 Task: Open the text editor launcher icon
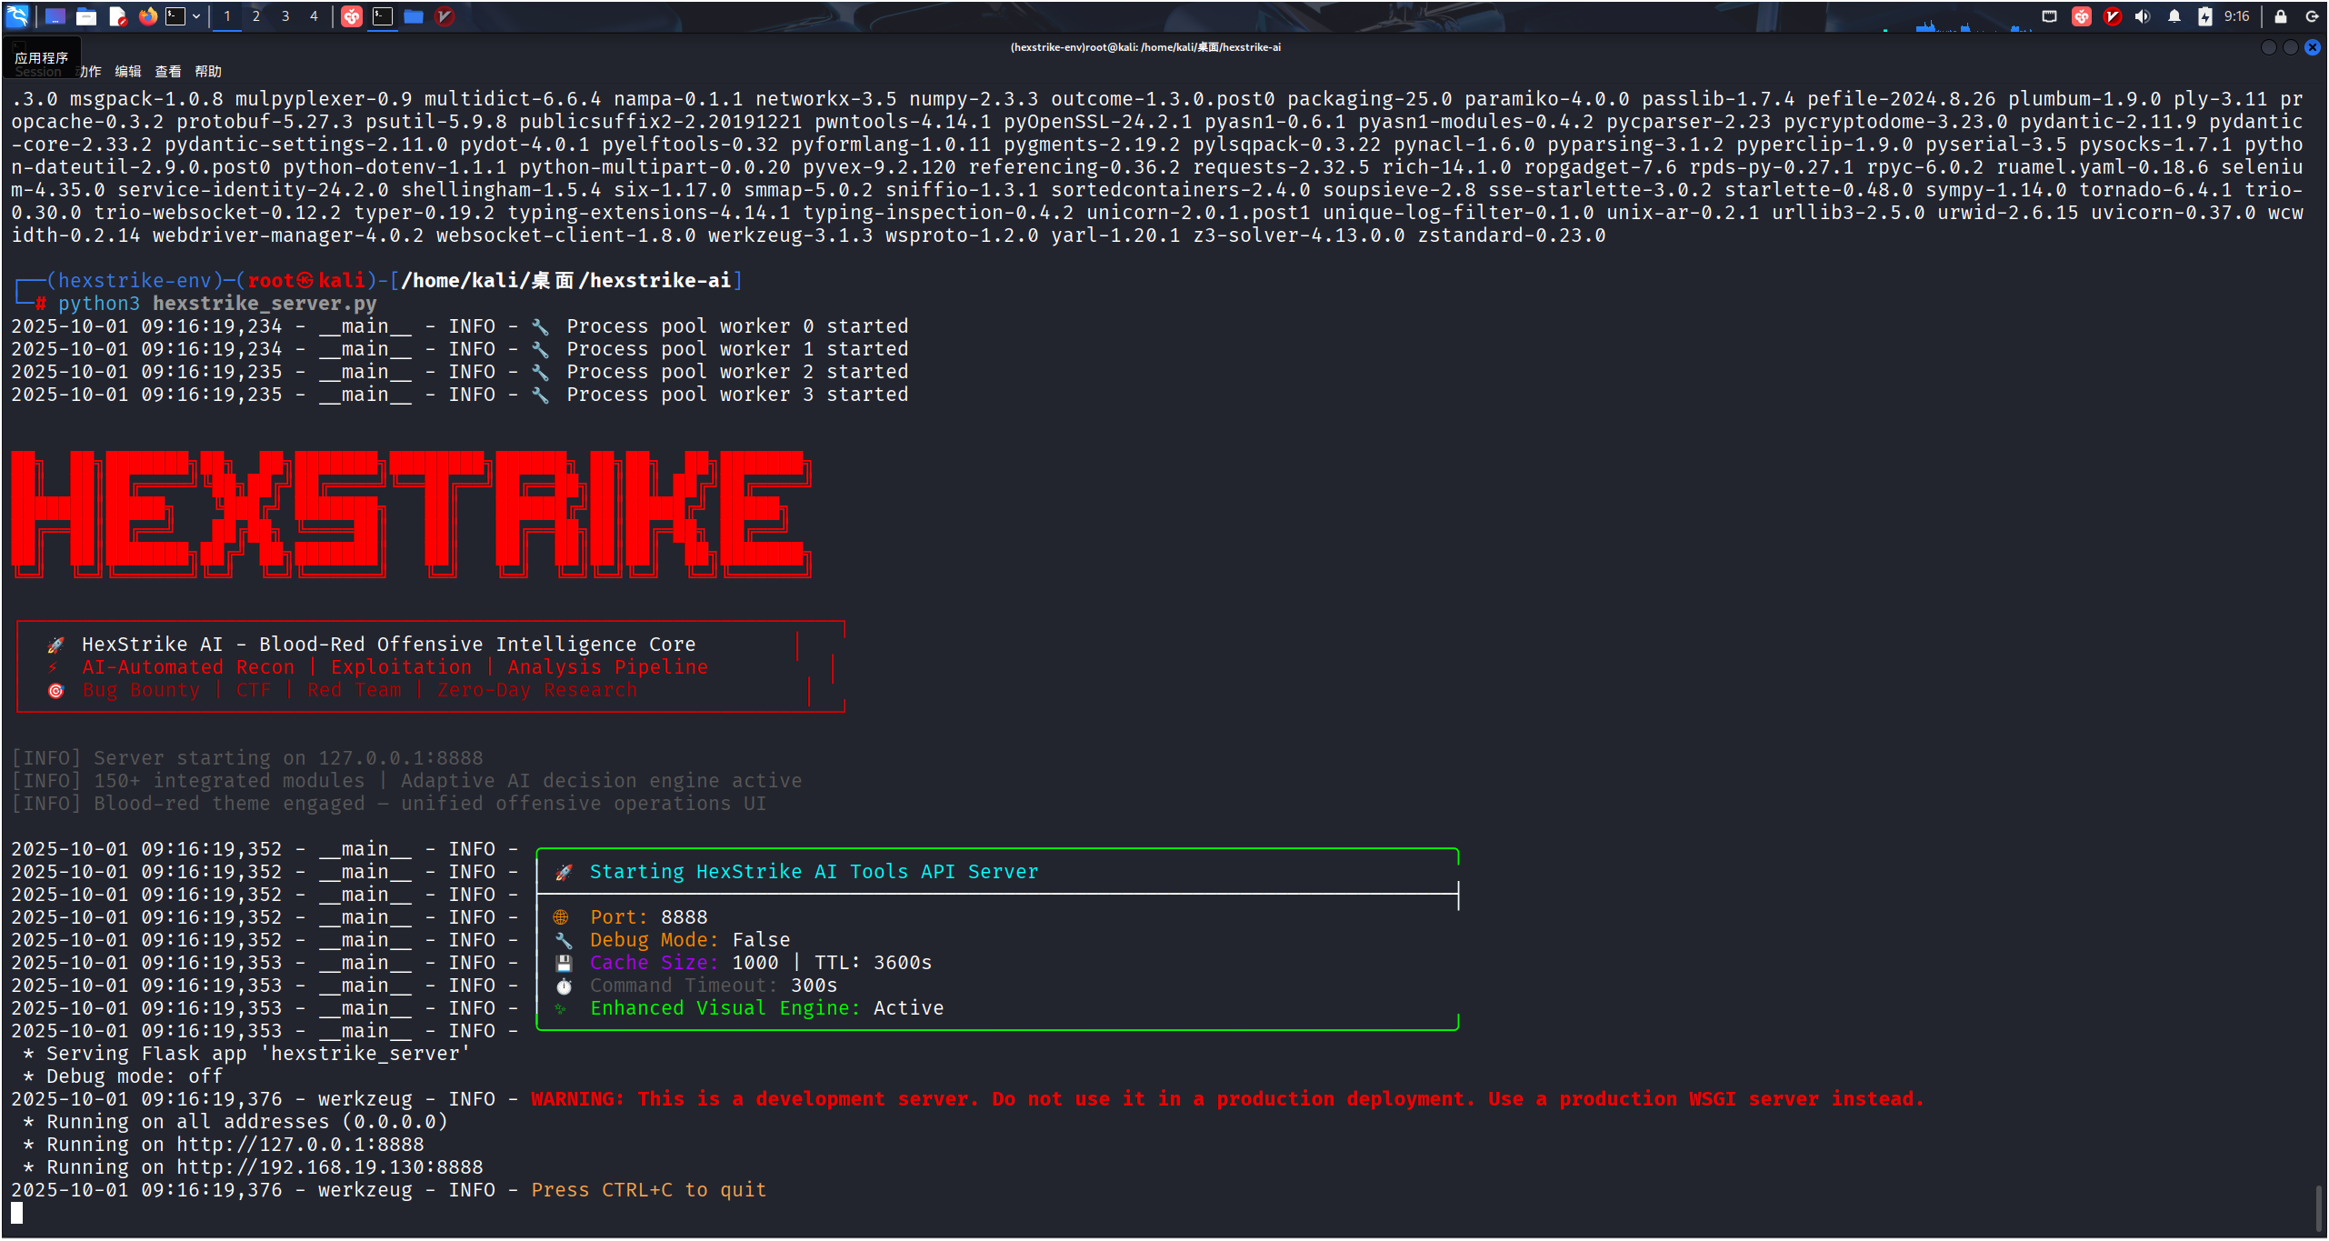116,15
